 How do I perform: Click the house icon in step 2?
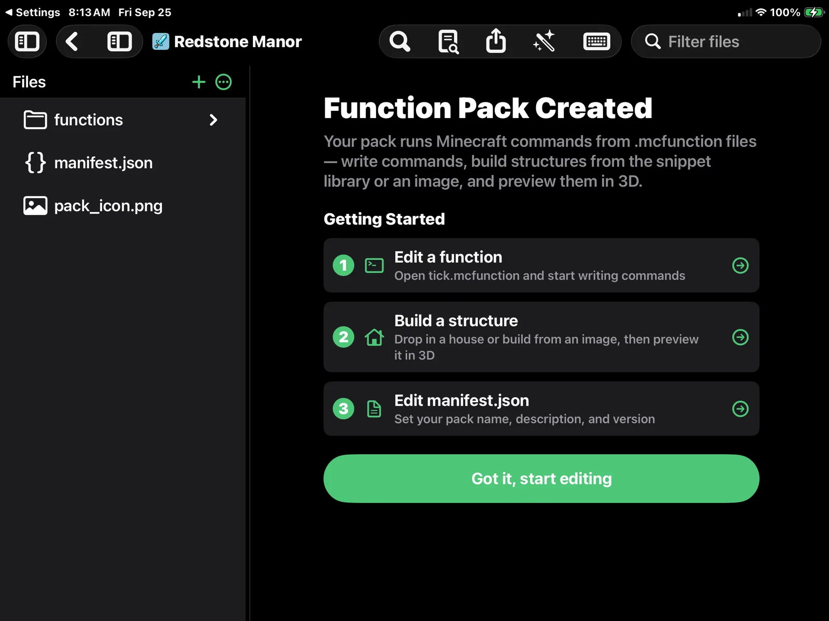click(374, 337)
